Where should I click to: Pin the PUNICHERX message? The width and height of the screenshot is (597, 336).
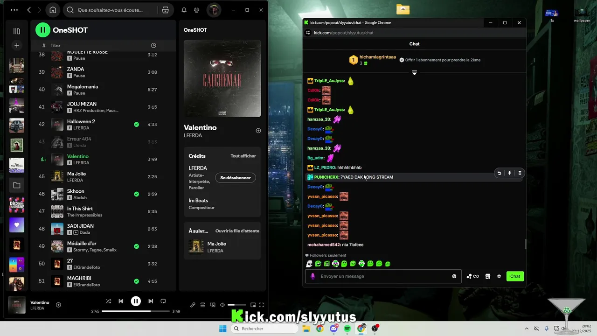(510, 173)
